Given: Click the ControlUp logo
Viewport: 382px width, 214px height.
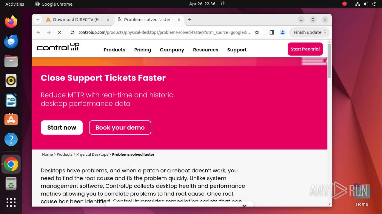Looking at the screenshot, I should [58, 47].
